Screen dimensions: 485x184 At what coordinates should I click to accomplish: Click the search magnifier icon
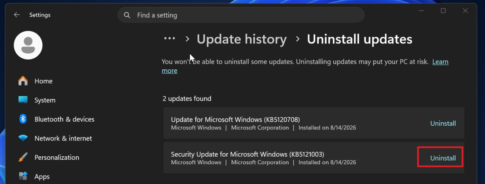[x=127, y=15]
